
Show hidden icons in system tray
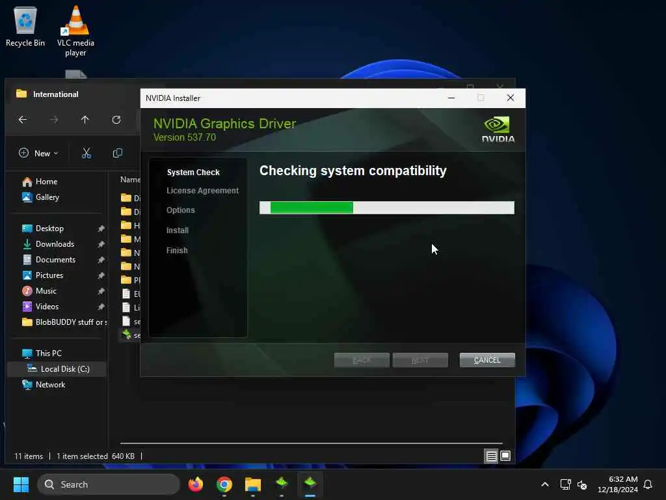pyautogui.click(x=545, y=484)
